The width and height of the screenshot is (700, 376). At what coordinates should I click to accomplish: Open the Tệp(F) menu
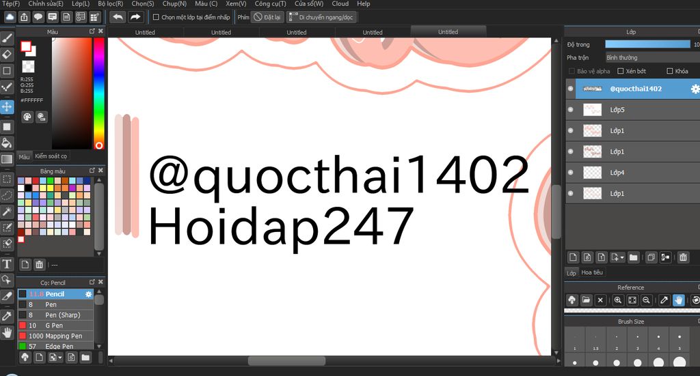[11, 3]
